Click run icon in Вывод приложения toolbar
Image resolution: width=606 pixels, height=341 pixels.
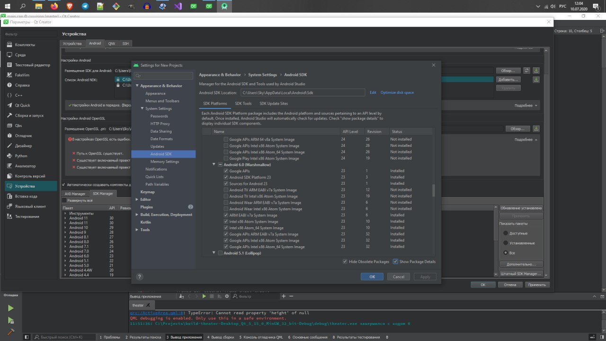tap(204, 296)
